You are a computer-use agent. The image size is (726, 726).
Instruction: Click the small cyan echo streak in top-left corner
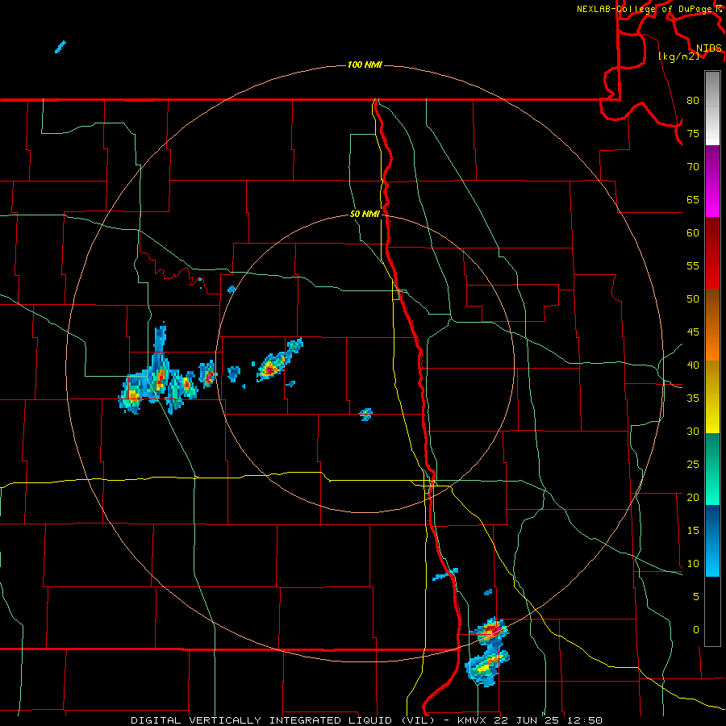tap(60, 47)
